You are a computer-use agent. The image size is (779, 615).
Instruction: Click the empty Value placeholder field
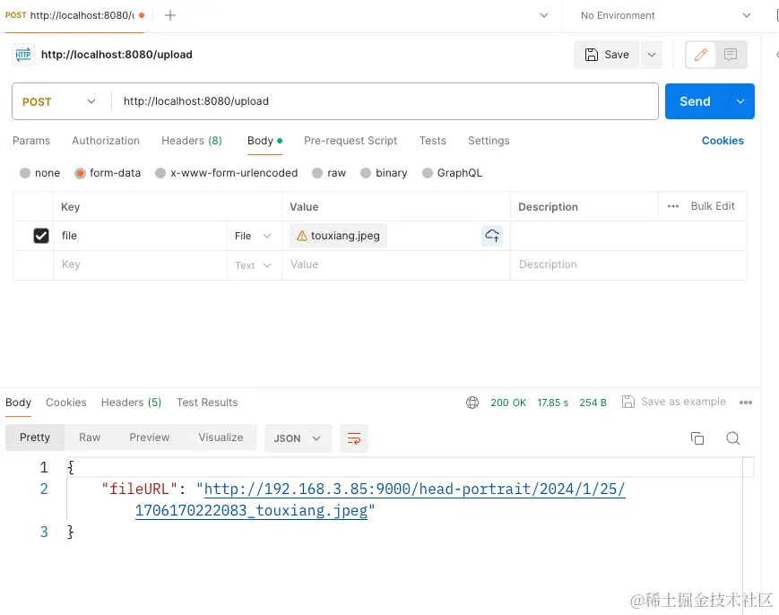point(396,264)
